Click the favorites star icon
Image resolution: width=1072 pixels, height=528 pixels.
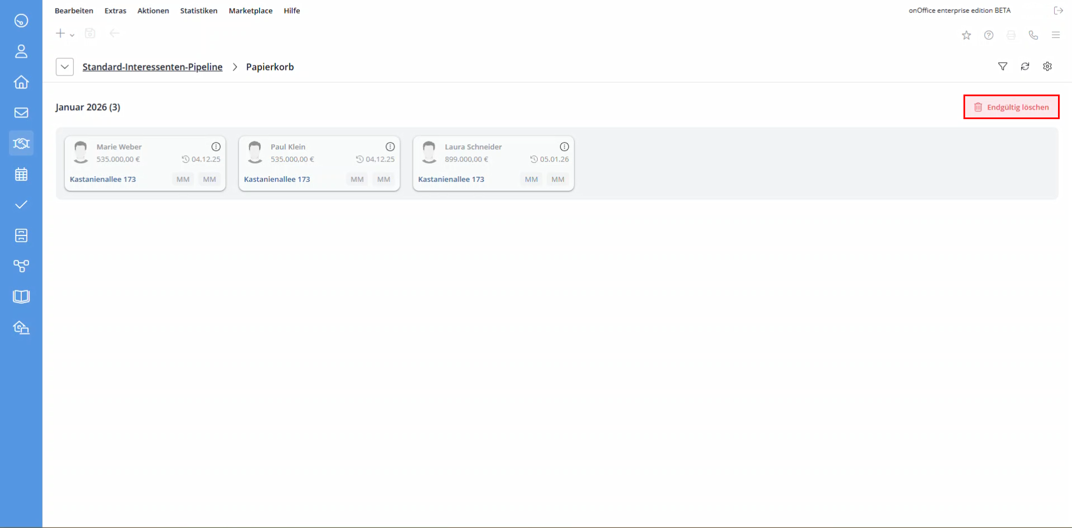[x=966, y=35]
